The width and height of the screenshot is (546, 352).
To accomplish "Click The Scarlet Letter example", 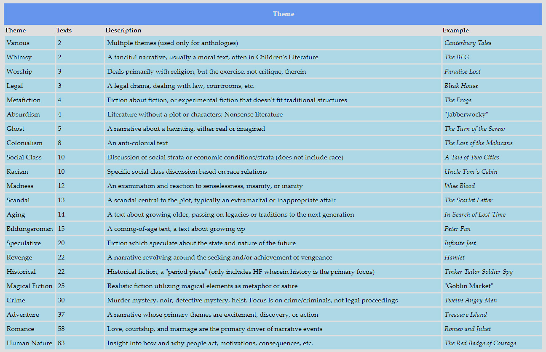I will click(x=468, y=200).
